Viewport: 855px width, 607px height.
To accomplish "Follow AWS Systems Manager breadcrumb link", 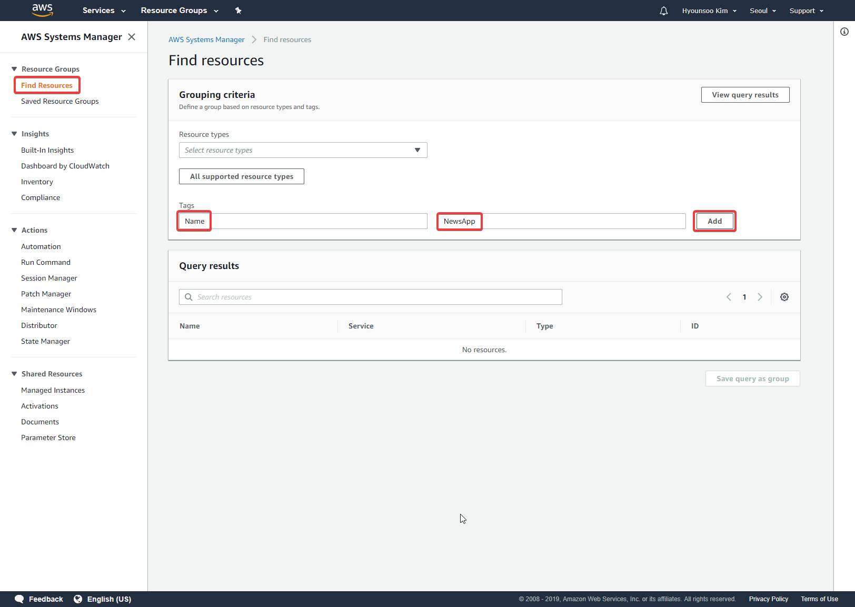I will (x=206, y=39).
